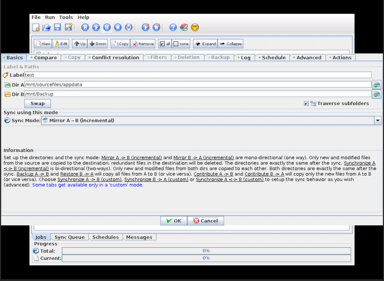The height and width of the screenshot is (281, 384).
Task: Click the Current progress bar
Action: click(206, 258)
